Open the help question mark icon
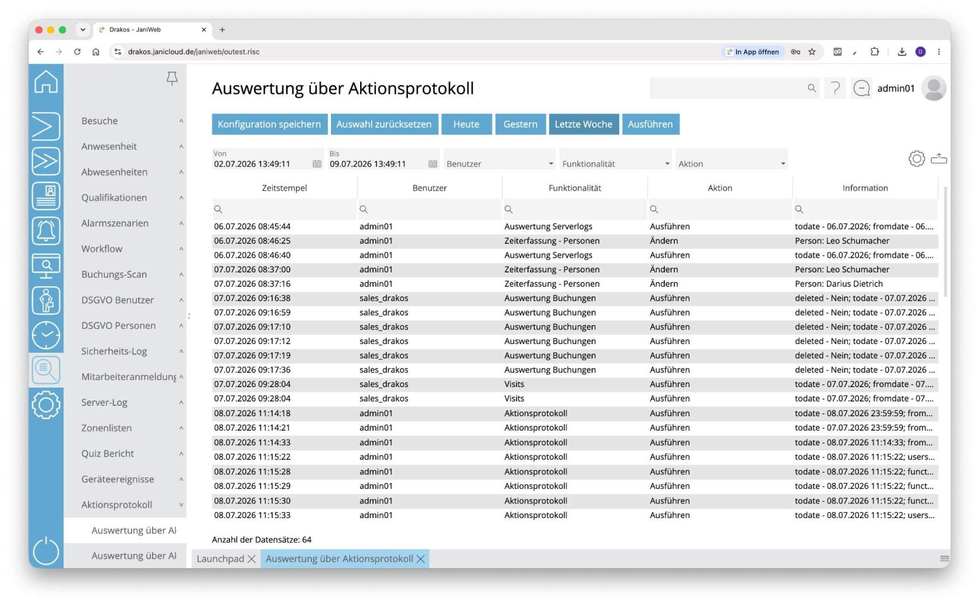Viewport: 979px width, 606px height. 835,88
